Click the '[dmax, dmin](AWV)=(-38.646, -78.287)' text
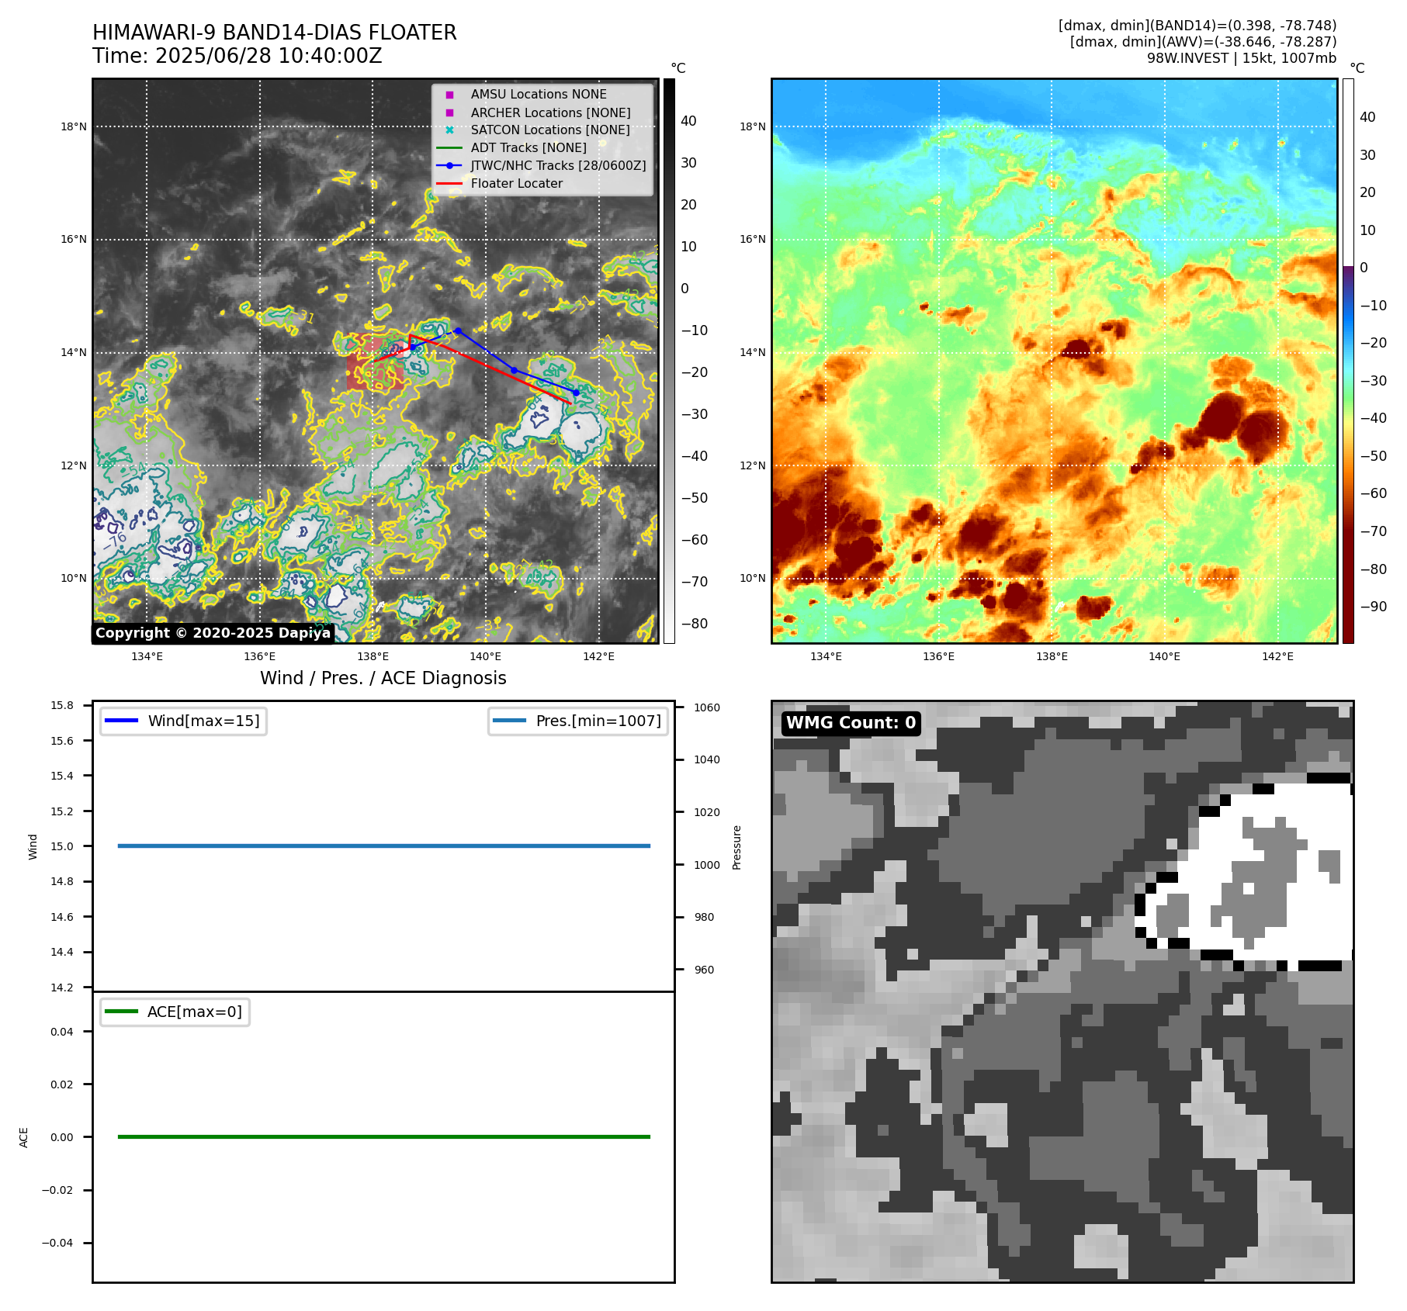Screen dimensions: 1407x1311 pyautogui.click(x=1203, y=42)
